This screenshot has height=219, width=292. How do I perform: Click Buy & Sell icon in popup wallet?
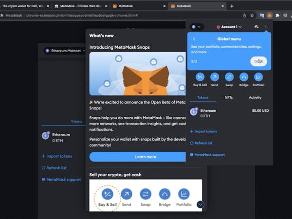[x=200, y=77]
